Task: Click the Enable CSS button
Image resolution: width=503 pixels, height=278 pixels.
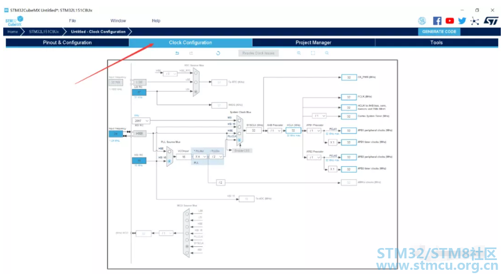Action: tap(242, 150)
